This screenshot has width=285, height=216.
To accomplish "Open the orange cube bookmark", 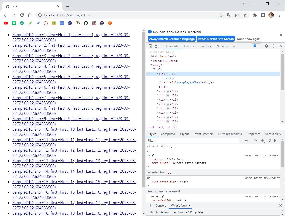I will tap(110, 23).
